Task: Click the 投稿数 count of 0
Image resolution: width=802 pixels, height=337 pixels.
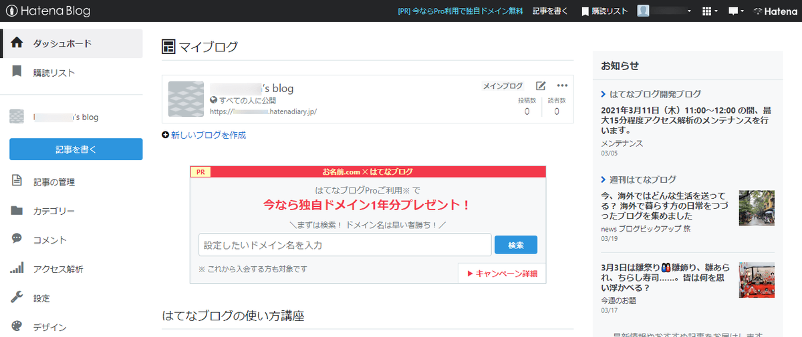Action: click(x=527, y=111)
